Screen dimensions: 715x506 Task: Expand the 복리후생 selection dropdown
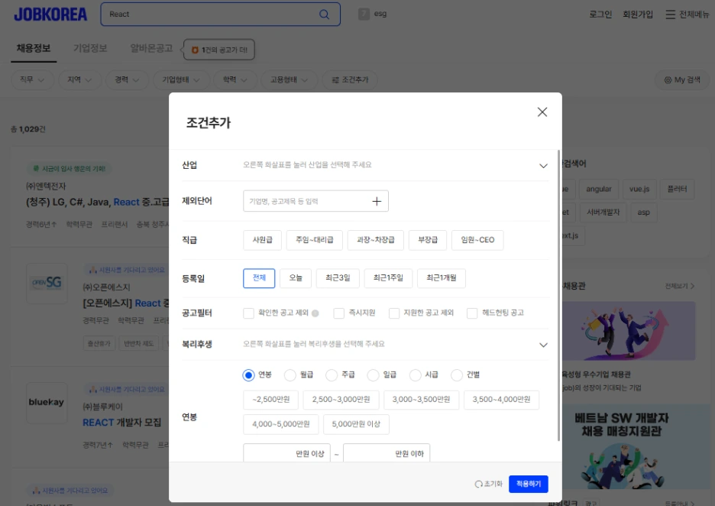coord(543,345)
